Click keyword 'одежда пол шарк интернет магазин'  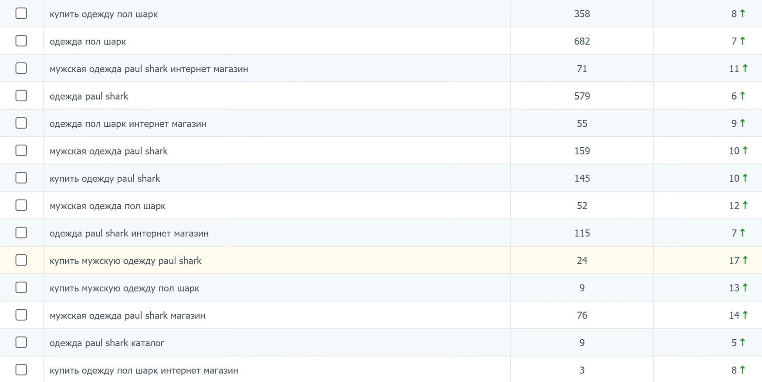point(128,124)
